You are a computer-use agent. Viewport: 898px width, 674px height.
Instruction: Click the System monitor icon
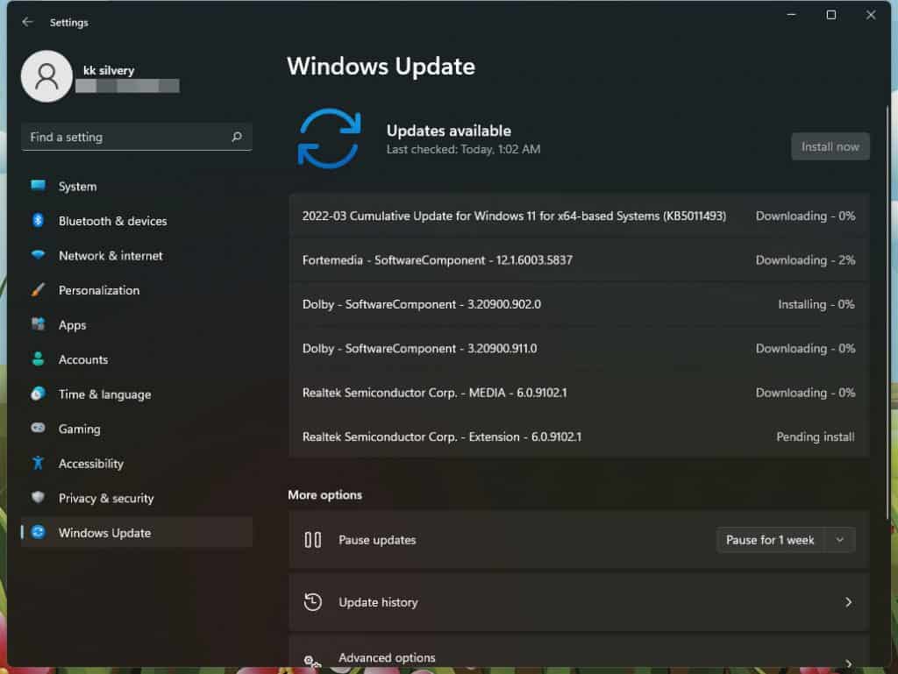(x=39, y=185)
